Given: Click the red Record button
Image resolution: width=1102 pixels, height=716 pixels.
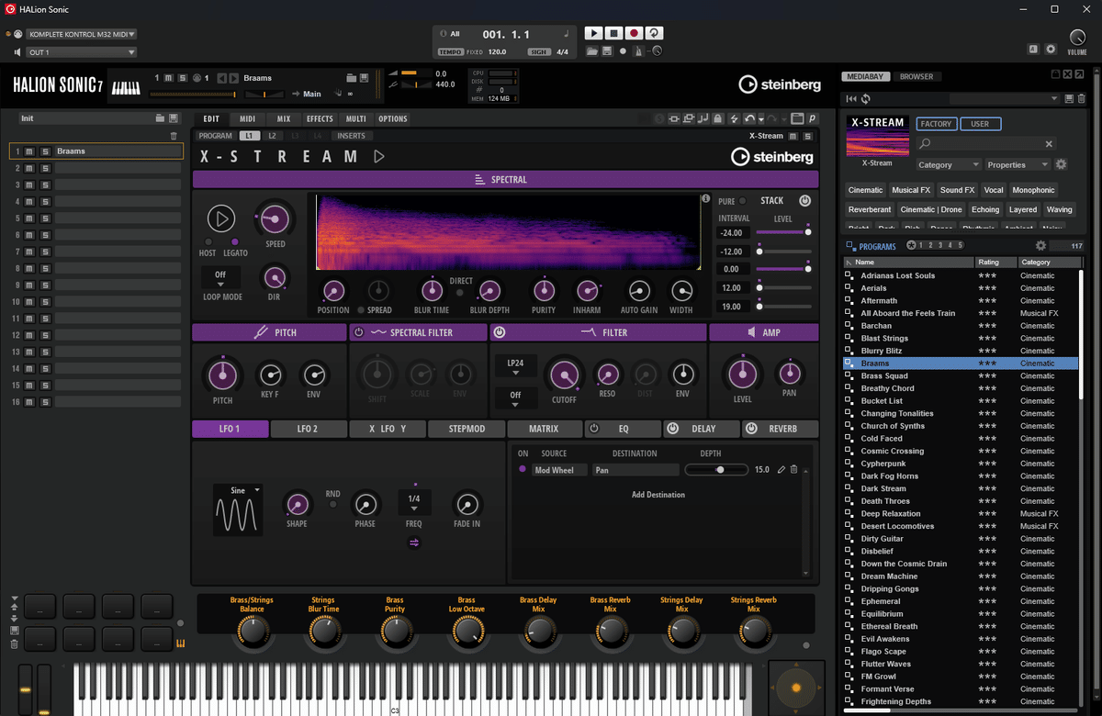Looking at the screenshot, I should click(633, 33).
